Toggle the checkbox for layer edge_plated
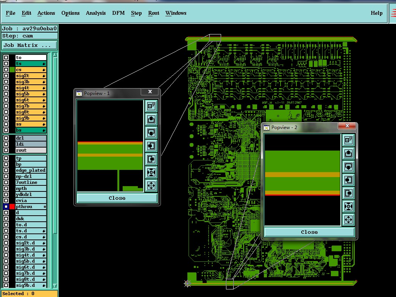The width and height of the screenshot is (396, 297). pos(6,170)
